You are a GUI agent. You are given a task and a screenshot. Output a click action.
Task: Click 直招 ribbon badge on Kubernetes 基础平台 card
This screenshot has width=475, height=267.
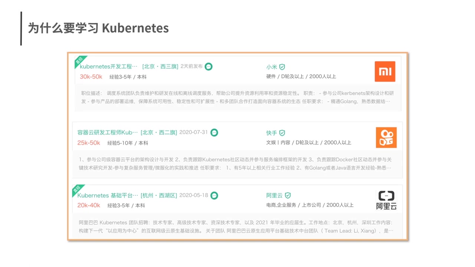pyautogui.click(x=77, y=189)
